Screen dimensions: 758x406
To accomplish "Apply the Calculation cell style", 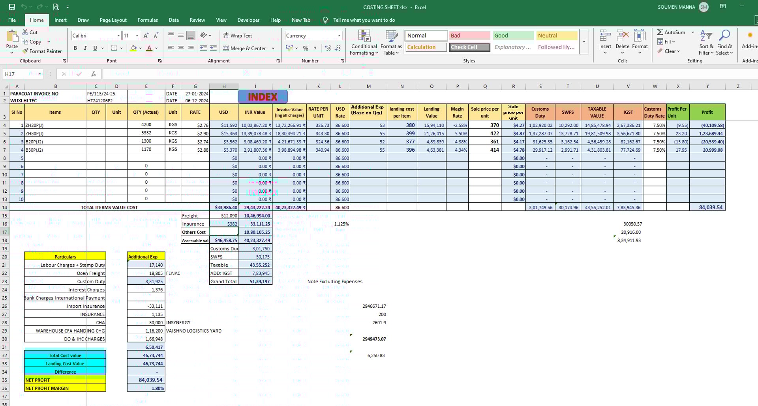I will tap(426, 47).
